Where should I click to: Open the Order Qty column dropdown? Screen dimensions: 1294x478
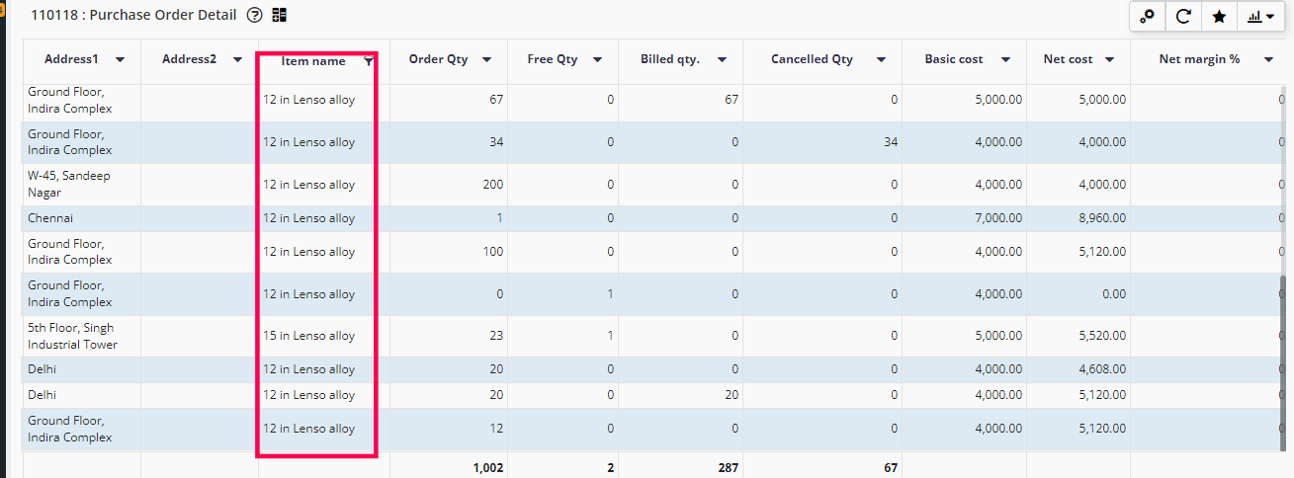click(x=486, y=60)
